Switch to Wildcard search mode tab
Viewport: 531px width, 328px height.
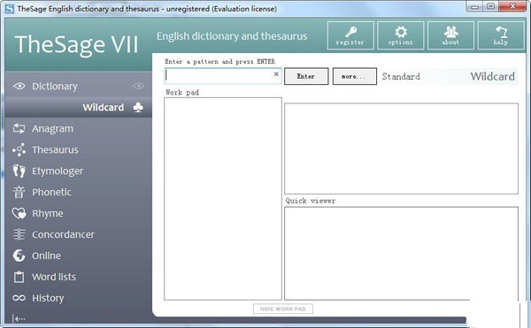(492, 76)
